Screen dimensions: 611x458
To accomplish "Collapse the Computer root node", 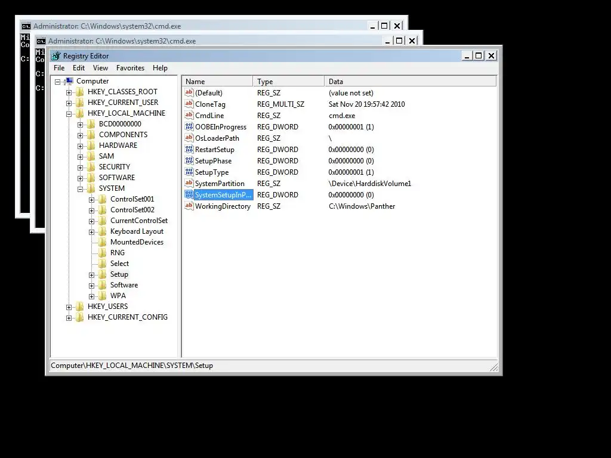I will click(x=58, y=82).
